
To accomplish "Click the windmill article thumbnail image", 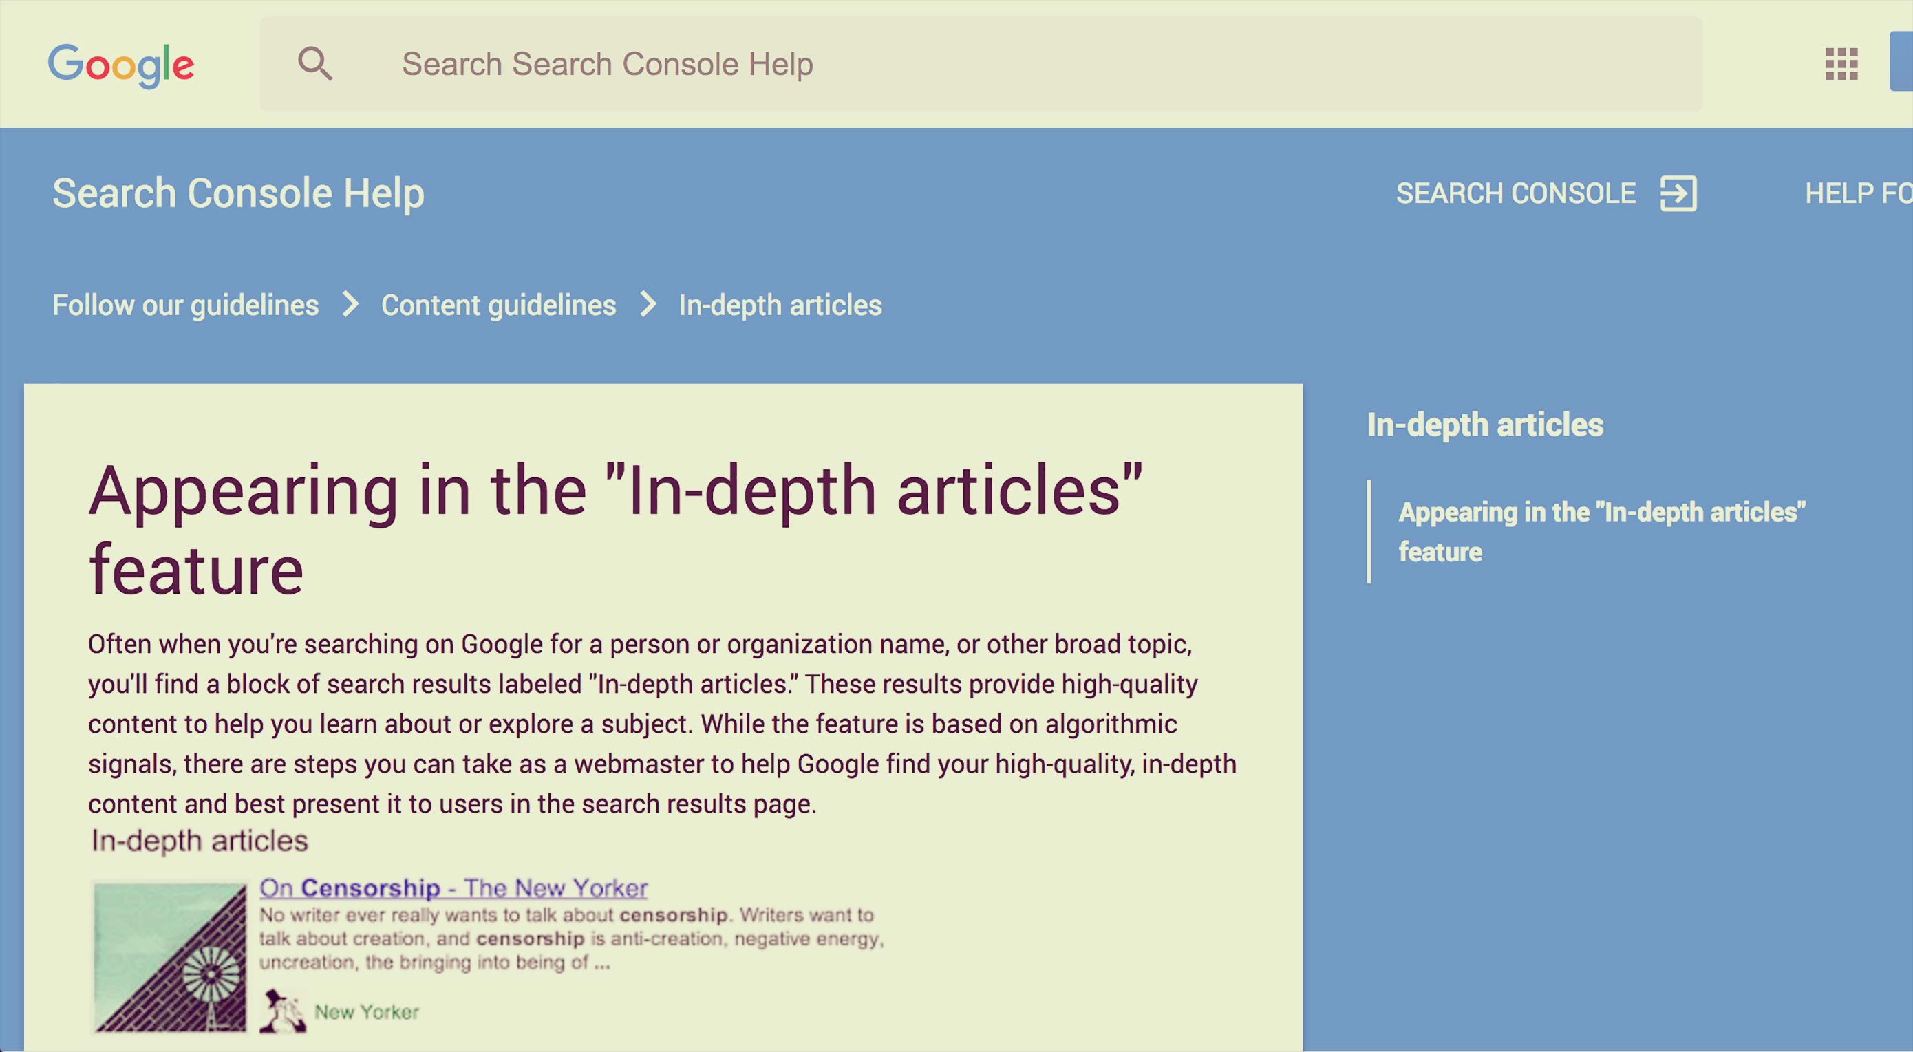I will coord(169,958).
